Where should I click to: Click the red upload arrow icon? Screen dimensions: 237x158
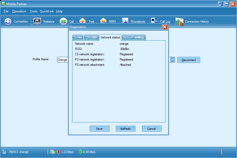pos(58,152)
